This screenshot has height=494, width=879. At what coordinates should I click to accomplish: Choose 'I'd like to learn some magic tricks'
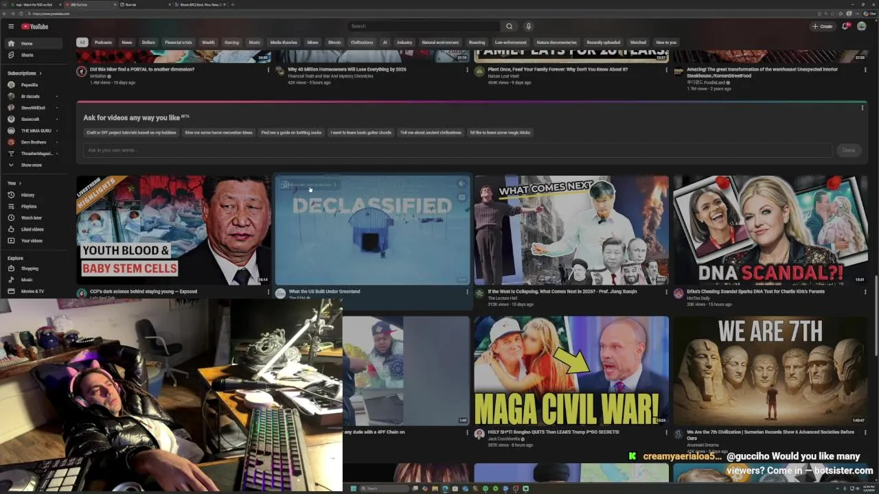[x=500, y=132]
